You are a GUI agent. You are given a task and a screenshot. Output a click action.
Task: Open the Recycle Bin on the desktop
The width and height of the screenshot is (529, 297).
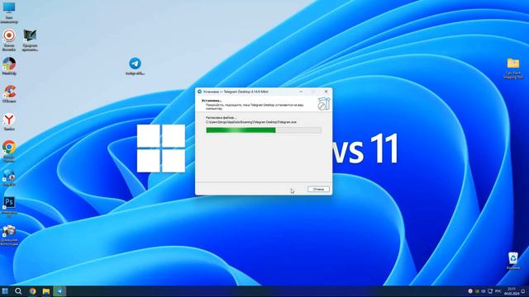point(513,261)
